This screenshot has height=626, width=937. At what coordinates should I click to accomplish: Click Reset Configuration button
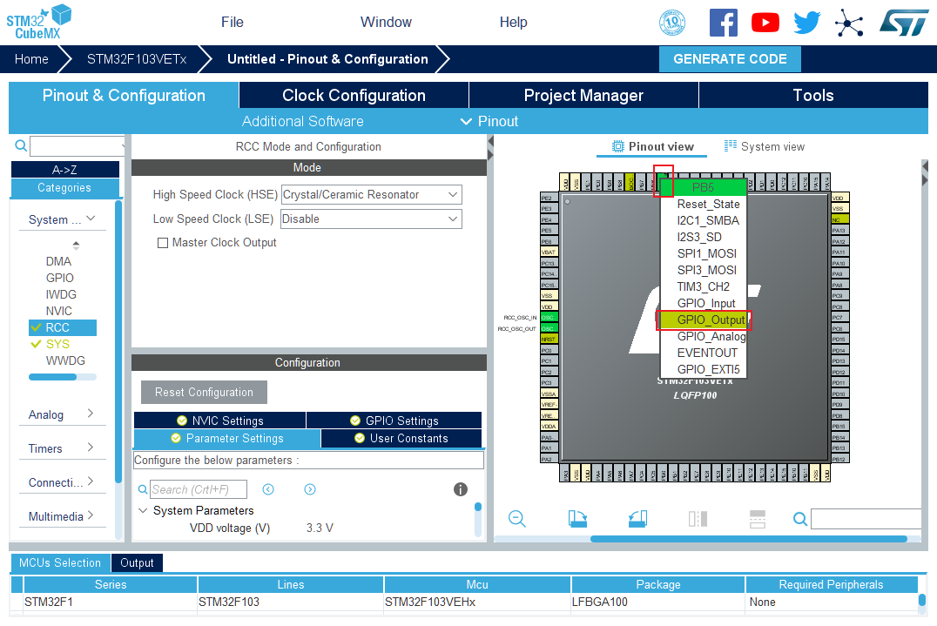(204, 392)
